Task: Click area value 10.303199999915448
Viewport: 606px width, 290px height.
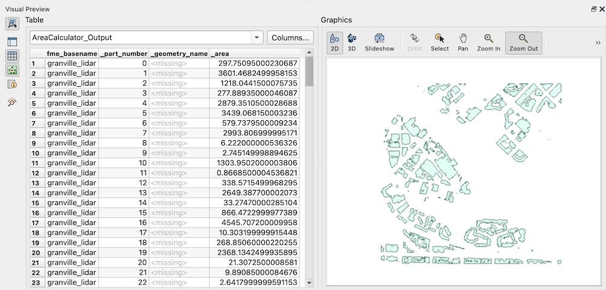Action: pos(258,232)
